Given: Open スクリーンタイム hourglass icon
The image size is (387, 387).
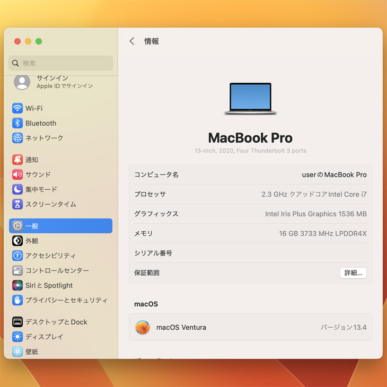Looking at the screenshot, I should pyautogui.click(x=17, y=204).
